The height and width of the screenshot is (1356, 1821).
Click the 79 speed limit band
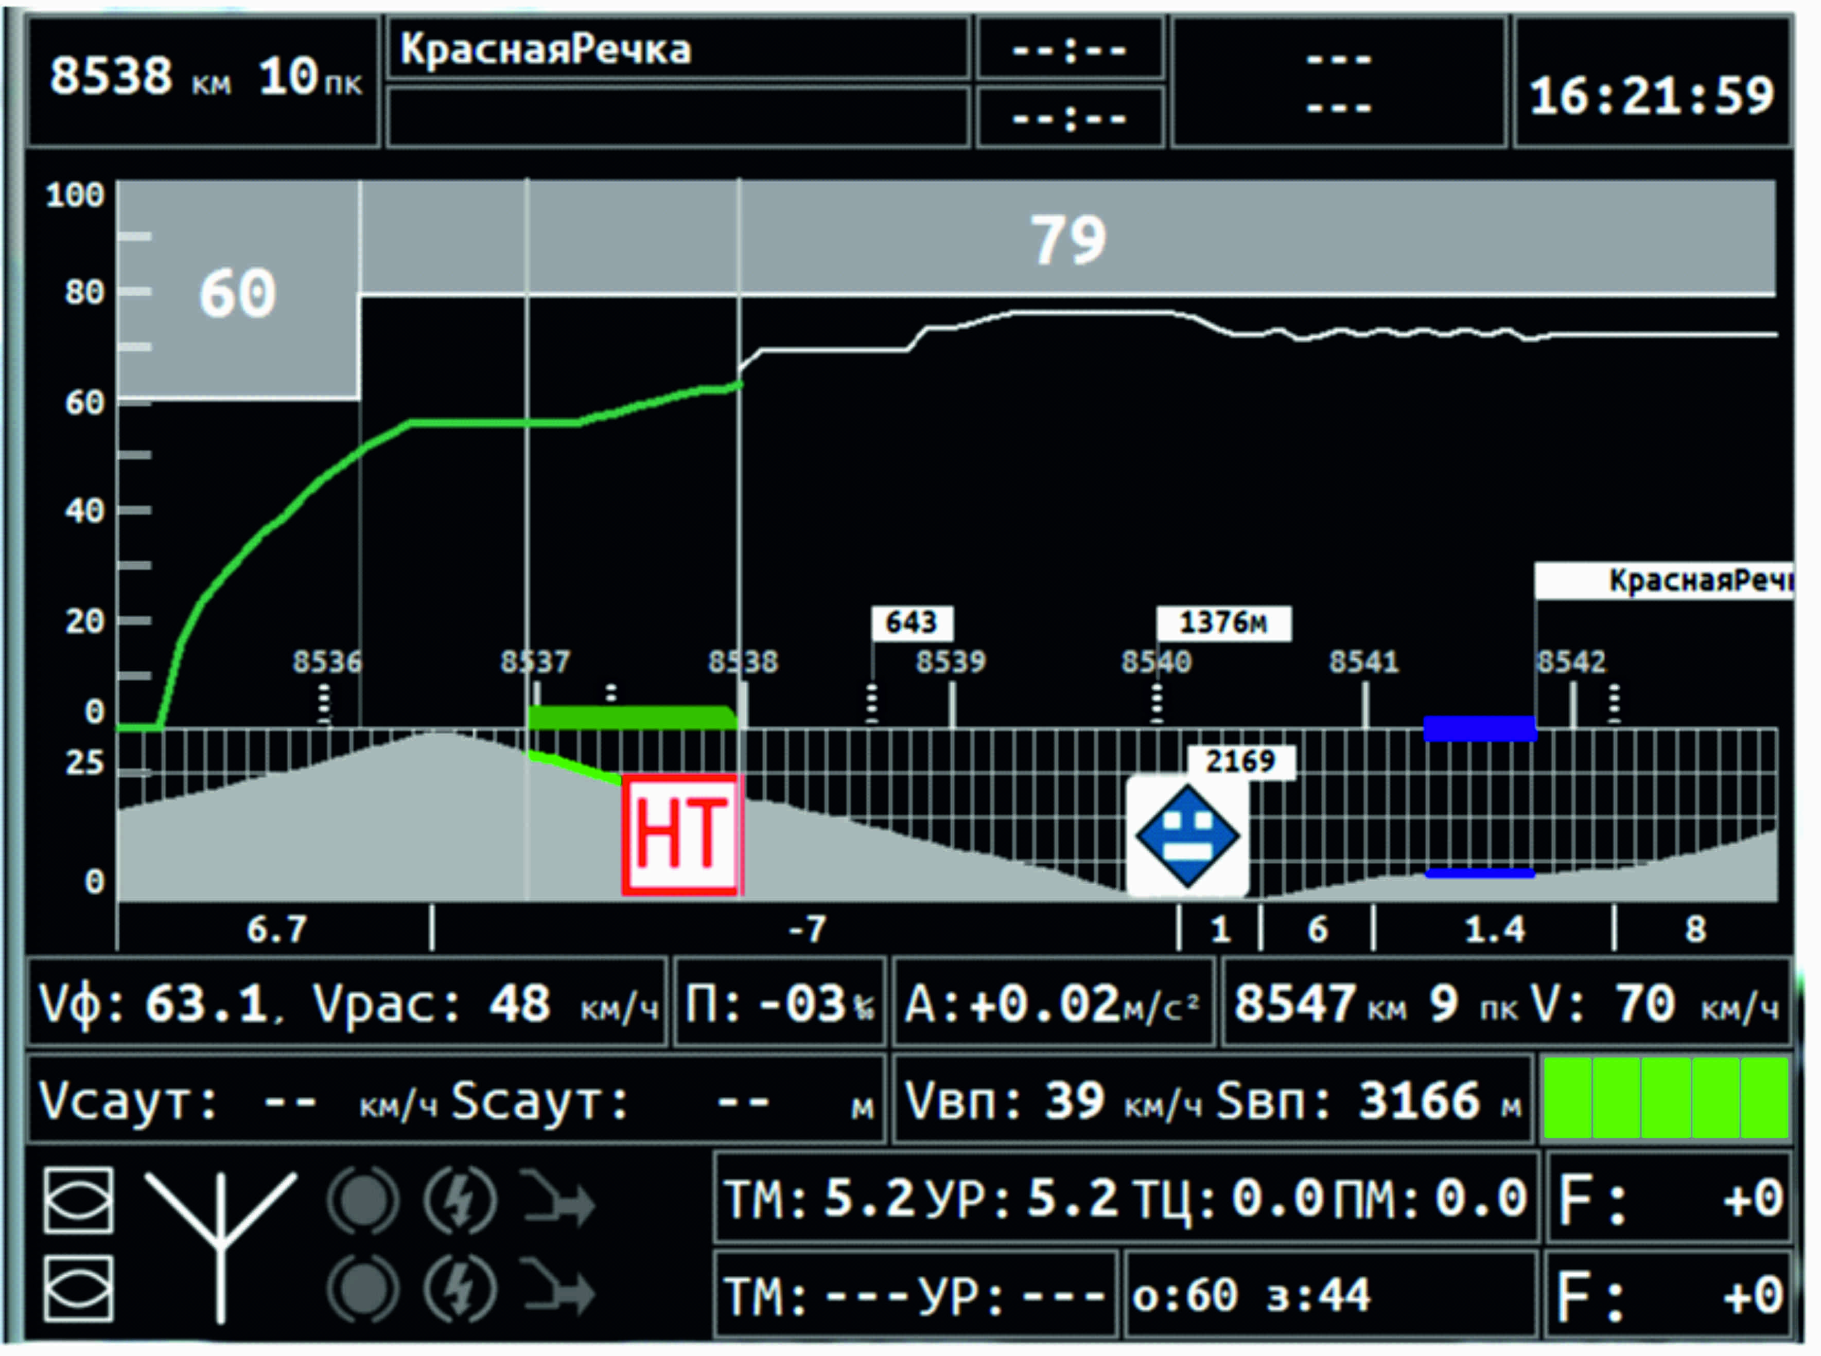click(x=1068, y=239)
